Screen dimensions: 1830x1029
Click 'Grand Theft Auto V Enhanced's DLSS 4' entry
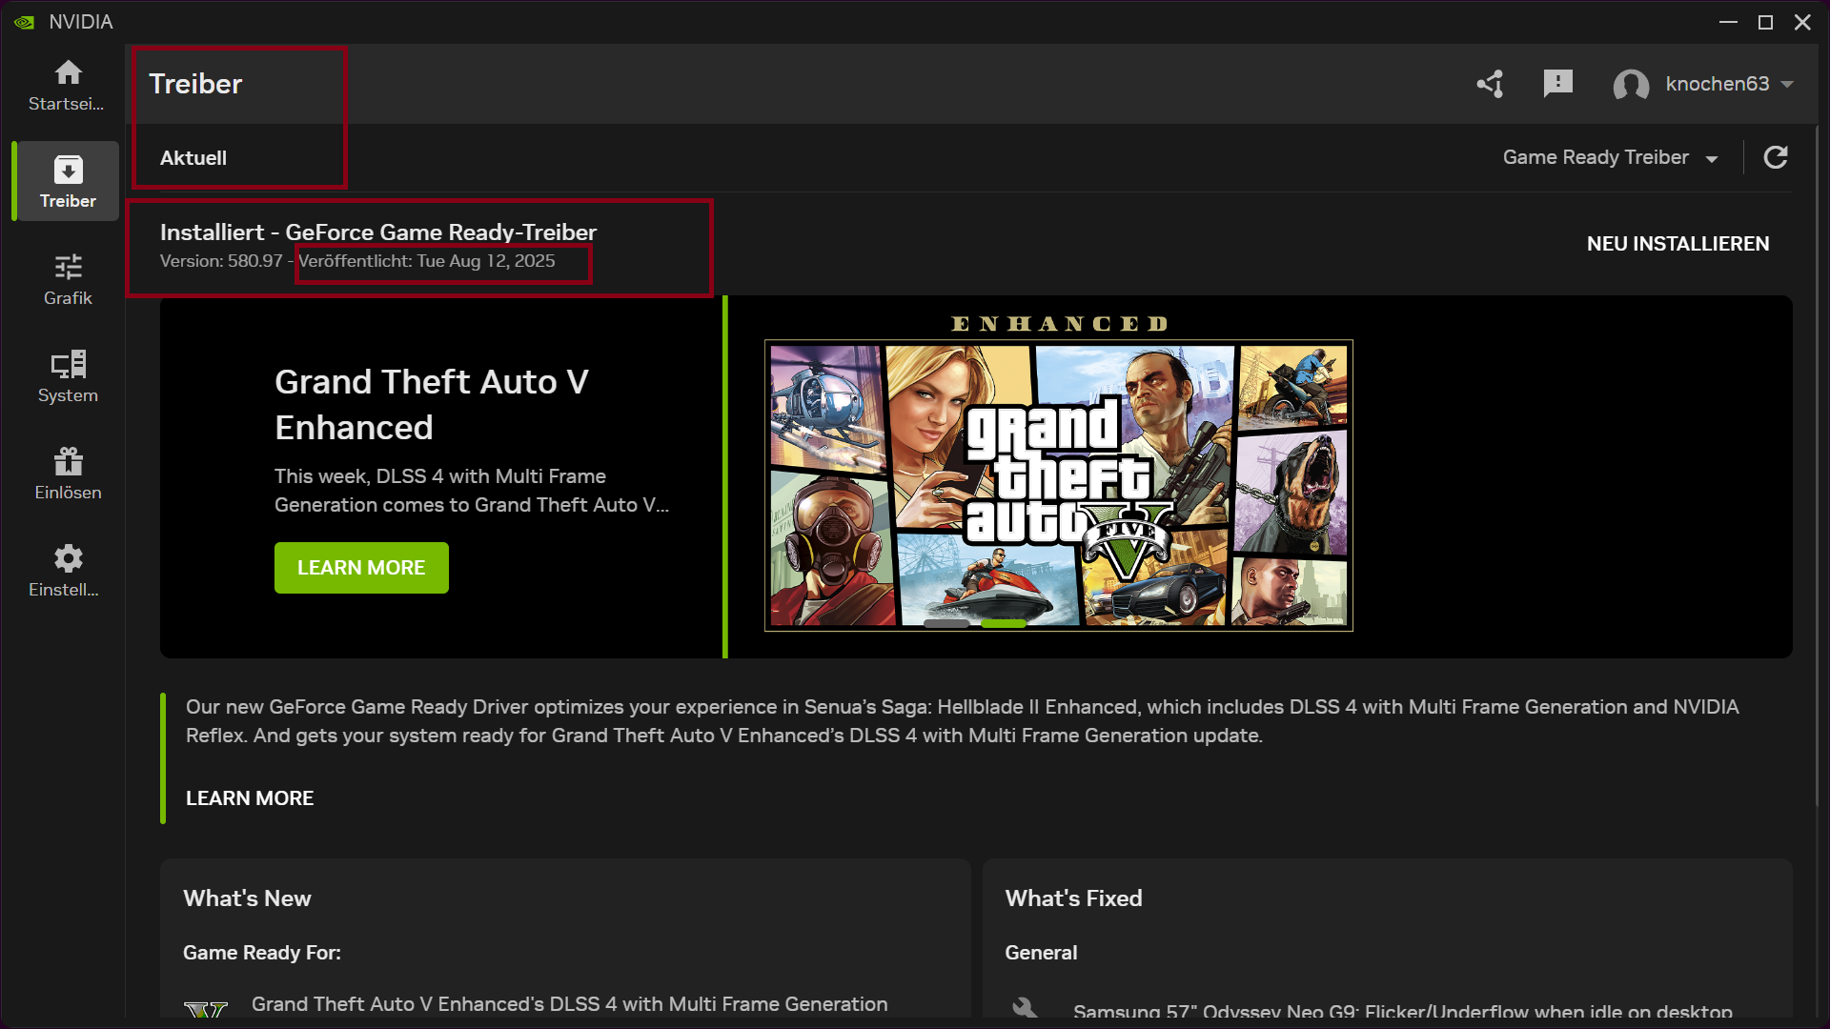coord(570,1004)
